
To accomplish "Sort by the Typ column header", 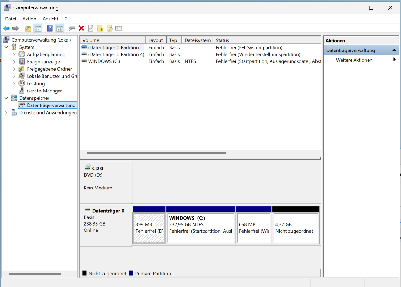I will (174, 40).
